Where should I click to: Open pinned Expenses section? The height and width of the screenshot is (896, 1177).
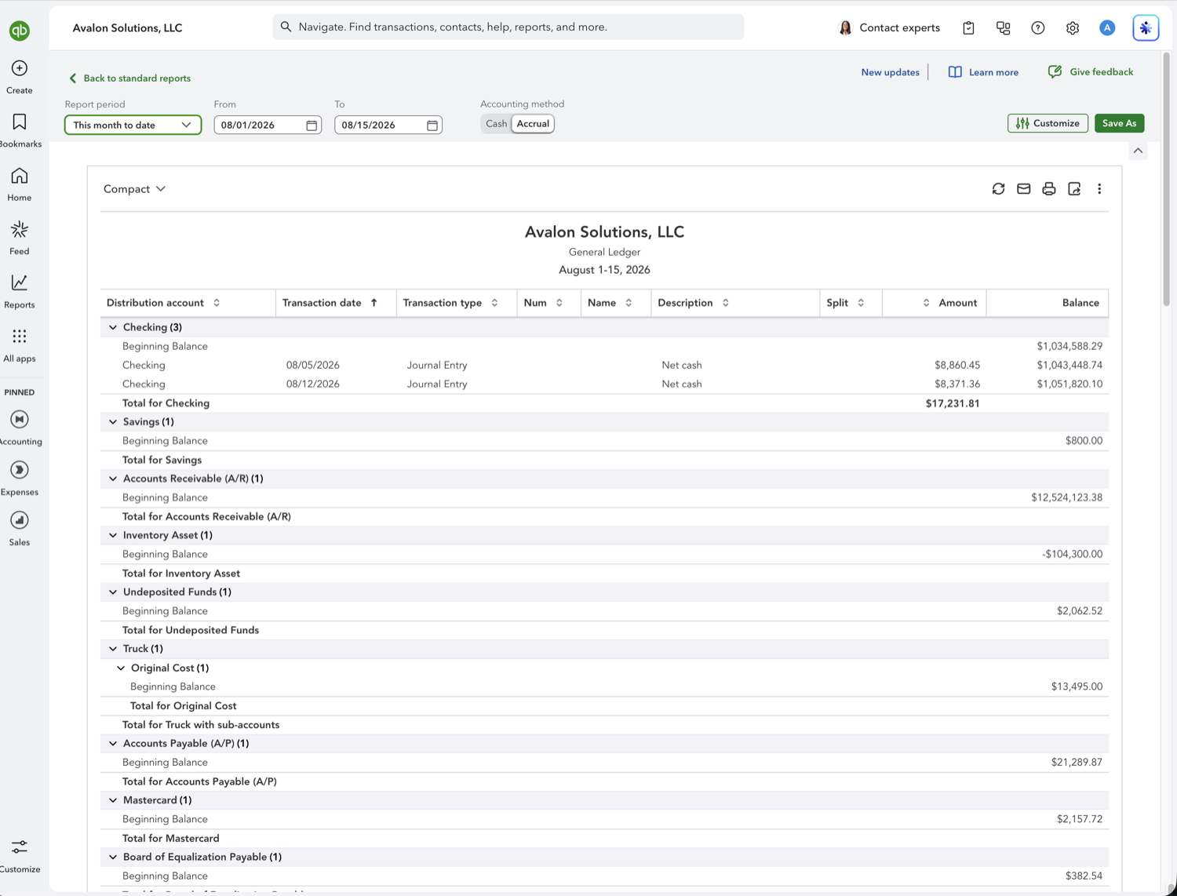point(20,479)
